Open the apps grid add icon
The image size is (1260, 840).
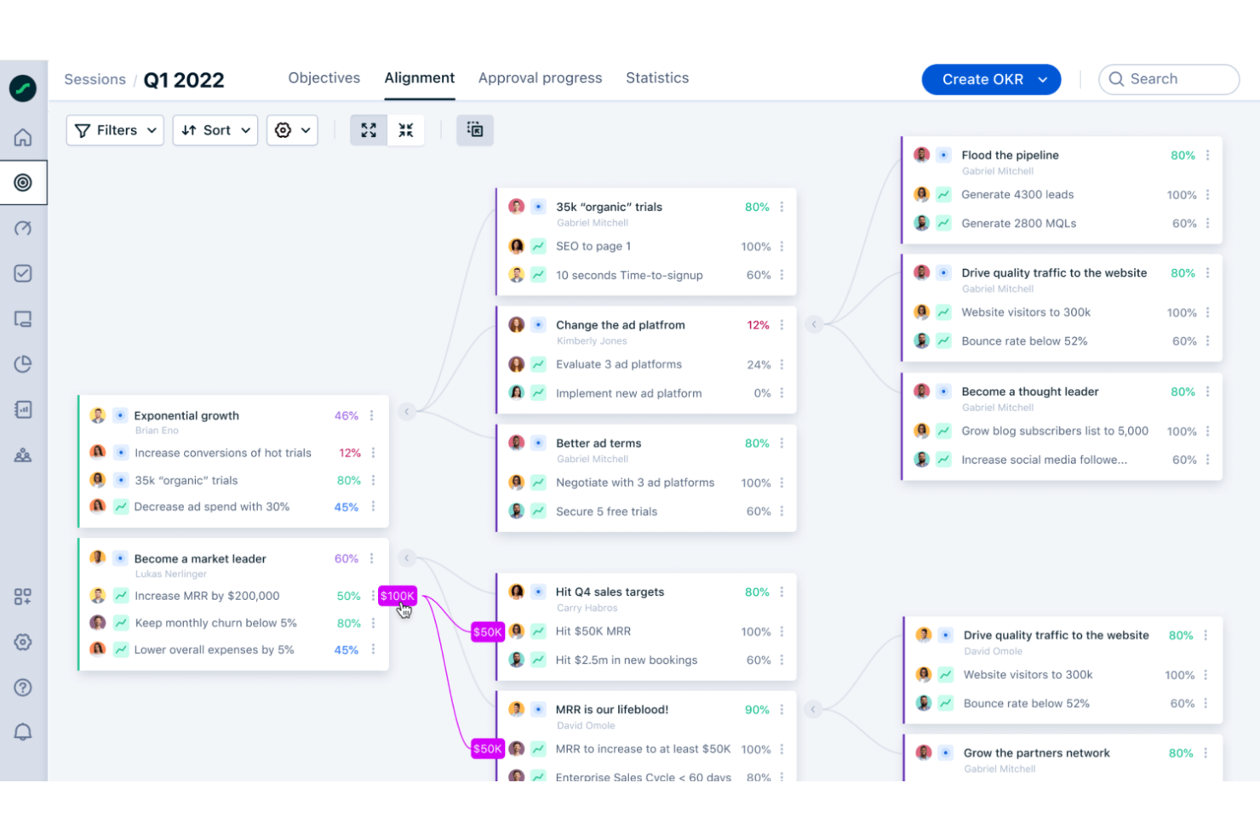click(x=23, y=597)
